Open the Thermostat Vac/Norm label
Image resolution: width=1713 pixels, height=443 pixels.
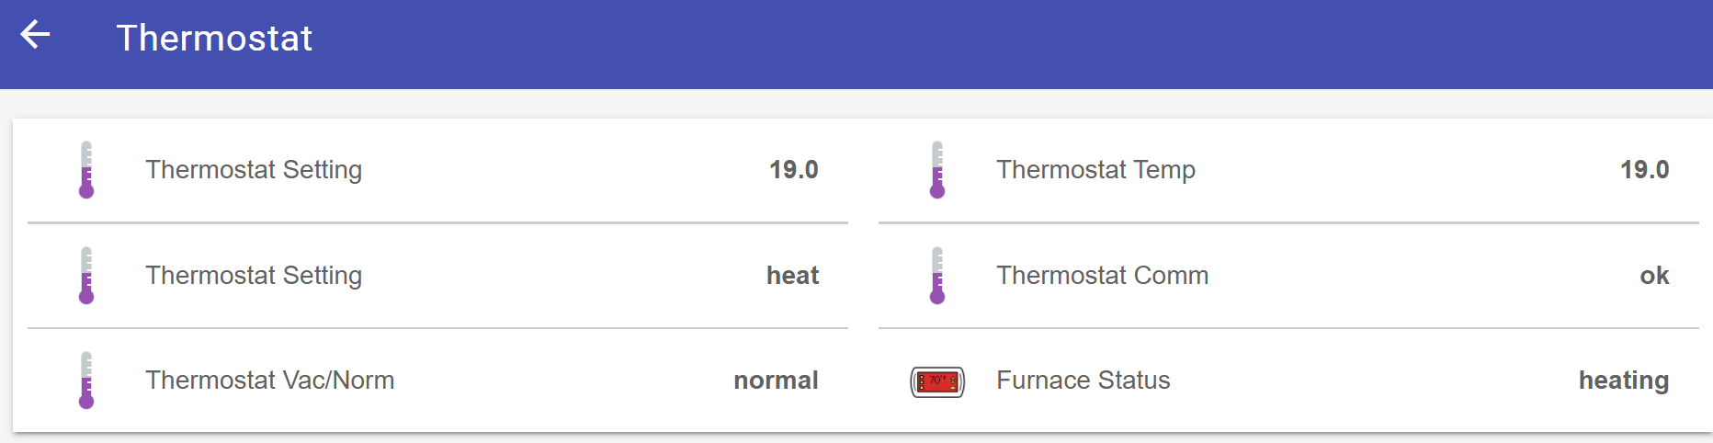click(x=269, y=381)
